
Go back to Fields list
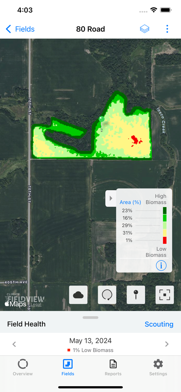click(x=20, y=29)
